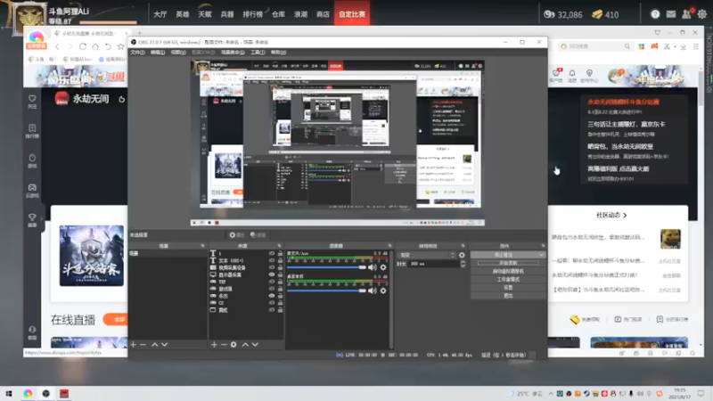
Task: Open the scene transition properties gear
Action: click(x=462, y=255)
